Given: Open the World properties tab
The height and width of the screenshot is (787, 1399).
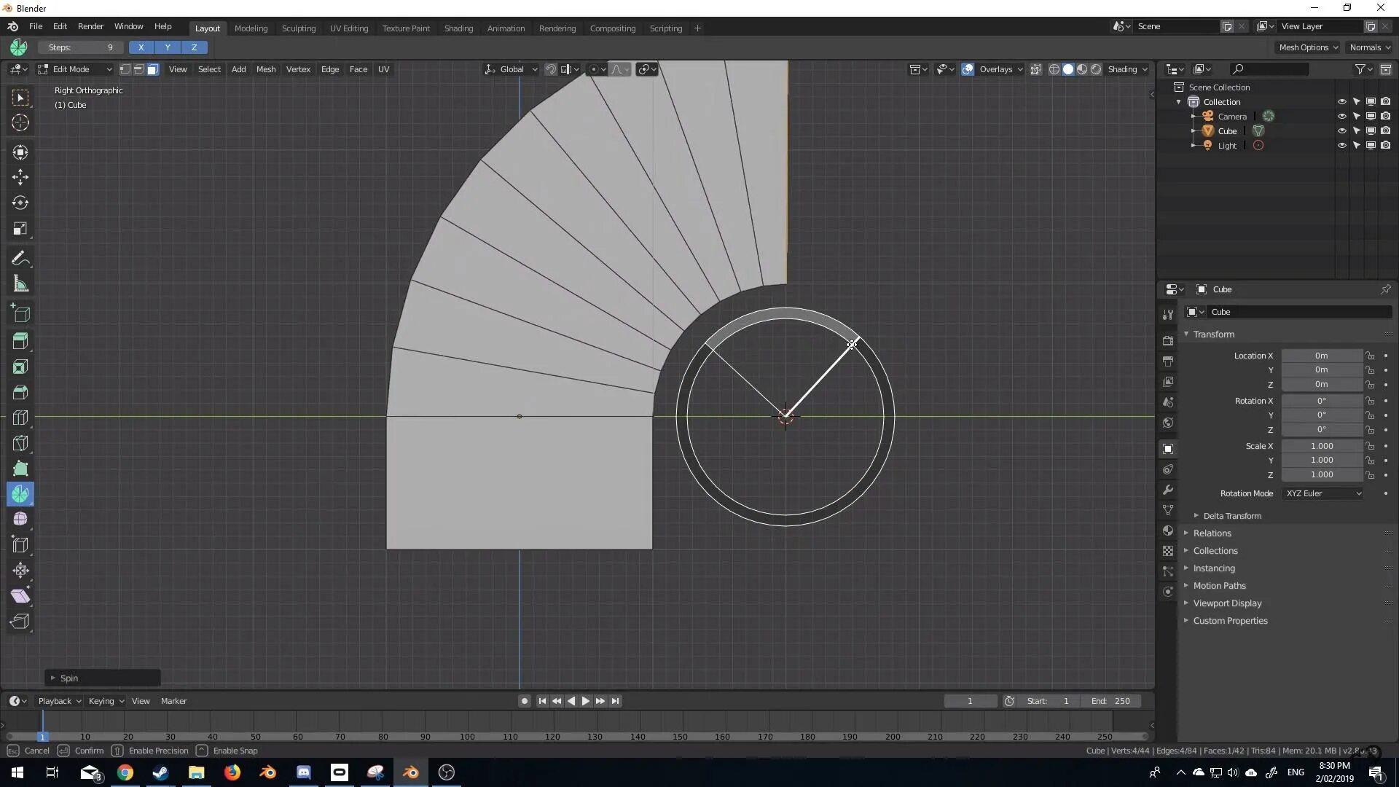Looking at the screenshot, I should (1168, 423).
